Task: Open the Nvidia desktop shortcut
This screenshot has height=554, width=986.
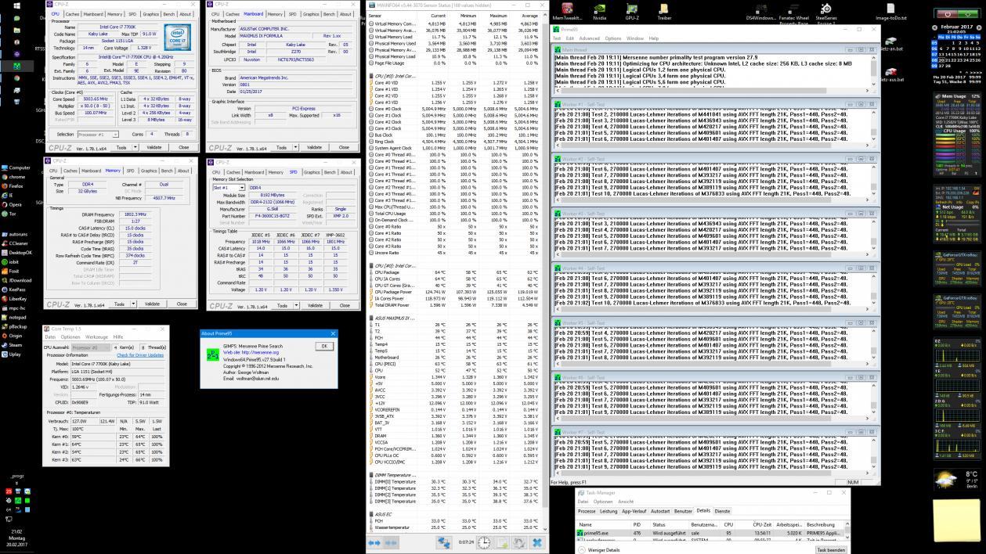Action: click(598, 11)
